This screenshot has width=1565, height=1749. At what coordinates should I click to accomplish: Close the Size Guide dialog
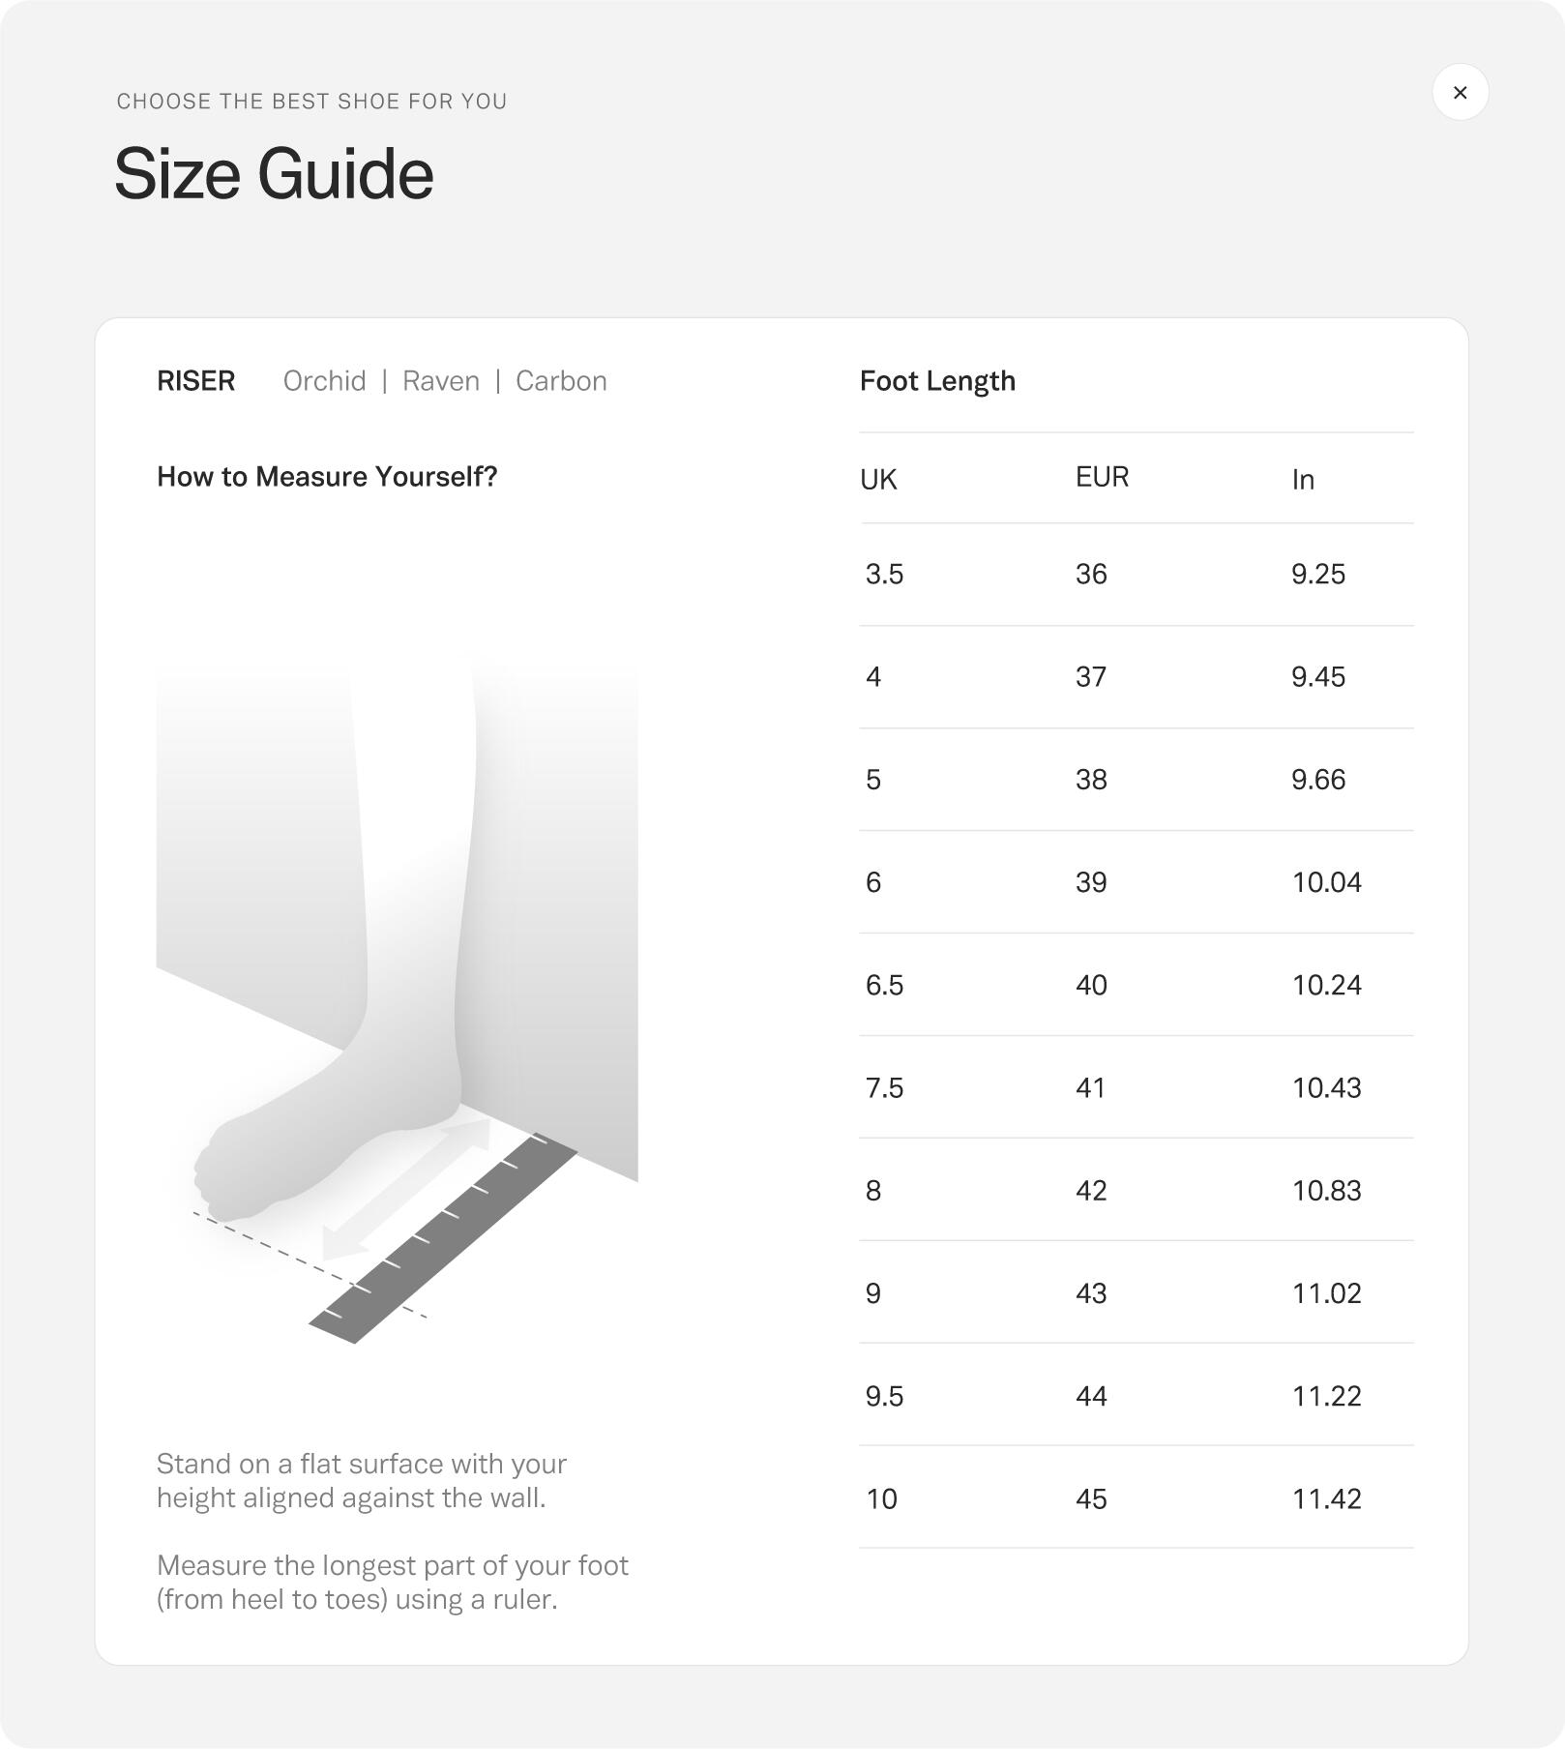1460,92
